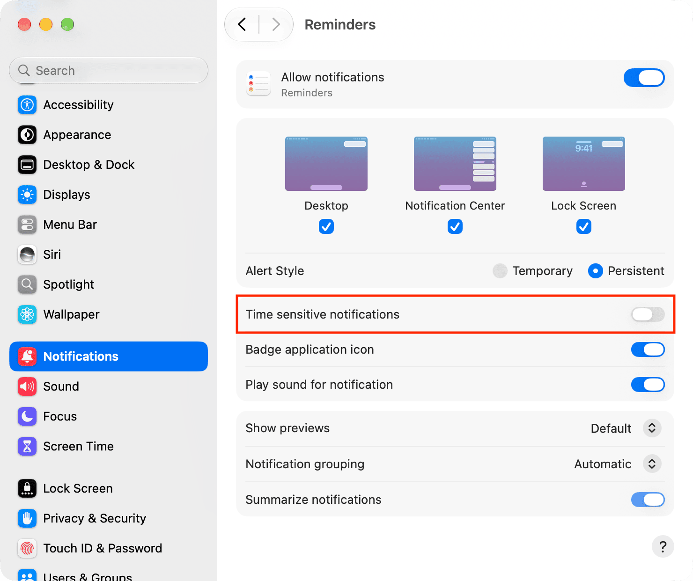The image size is (693, 581).
Task: Uncheck the Notification Center checkbox
Action: (x=455, y=226)
